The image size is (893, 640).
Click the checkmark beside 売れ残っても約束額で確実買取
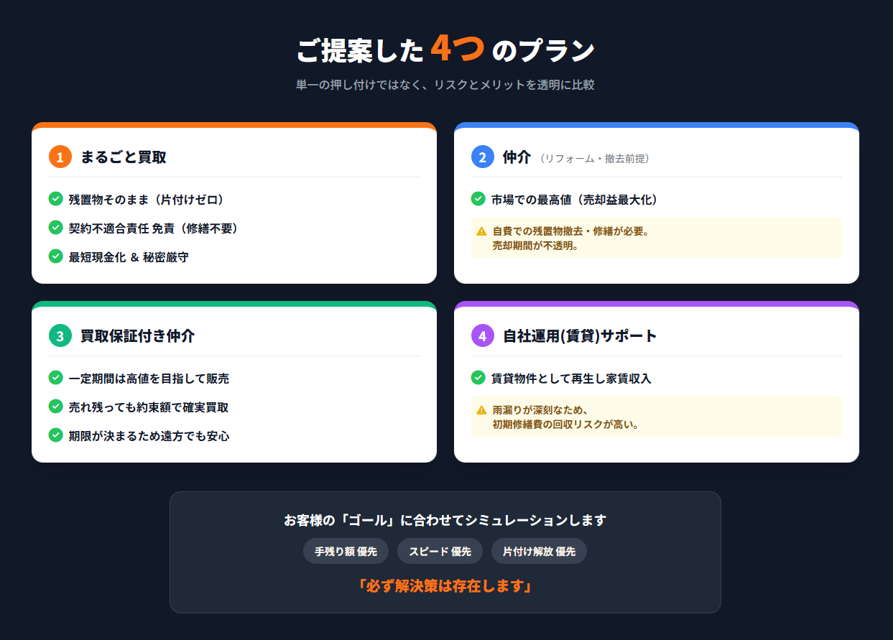55,406
